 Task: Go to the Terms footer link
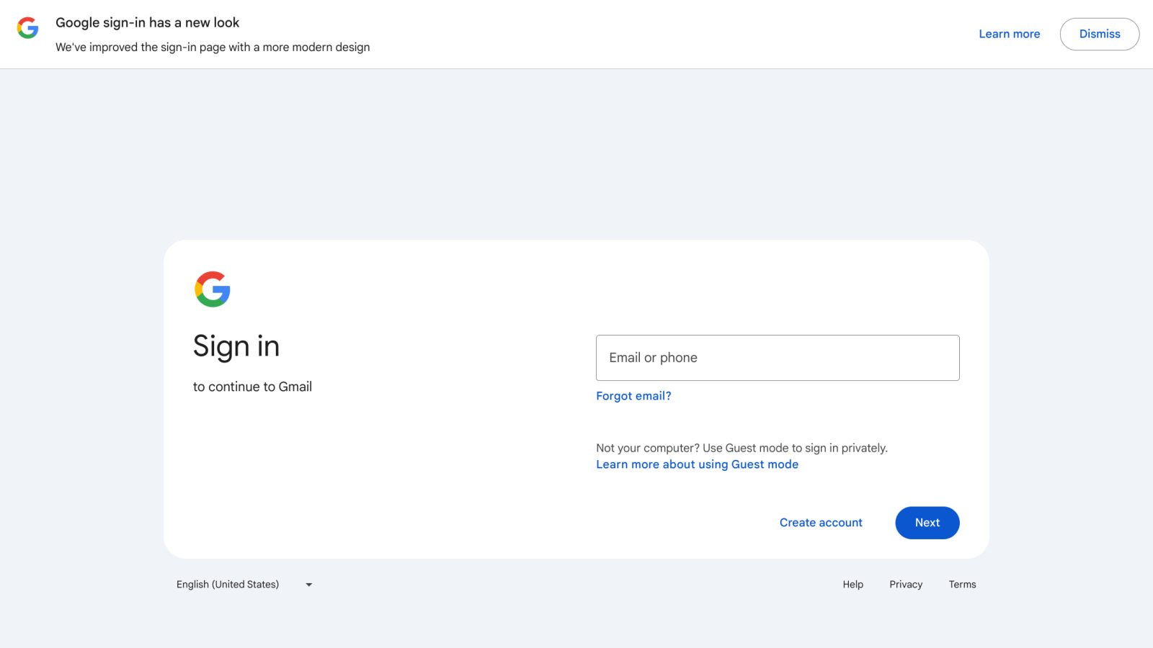coord(962,585)
